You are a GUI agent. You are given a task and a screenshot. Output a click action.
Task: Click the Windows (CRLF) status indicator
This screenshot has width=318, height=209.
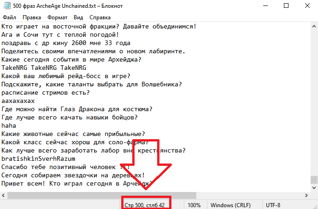pyautogui.click(x=230, y=205)
